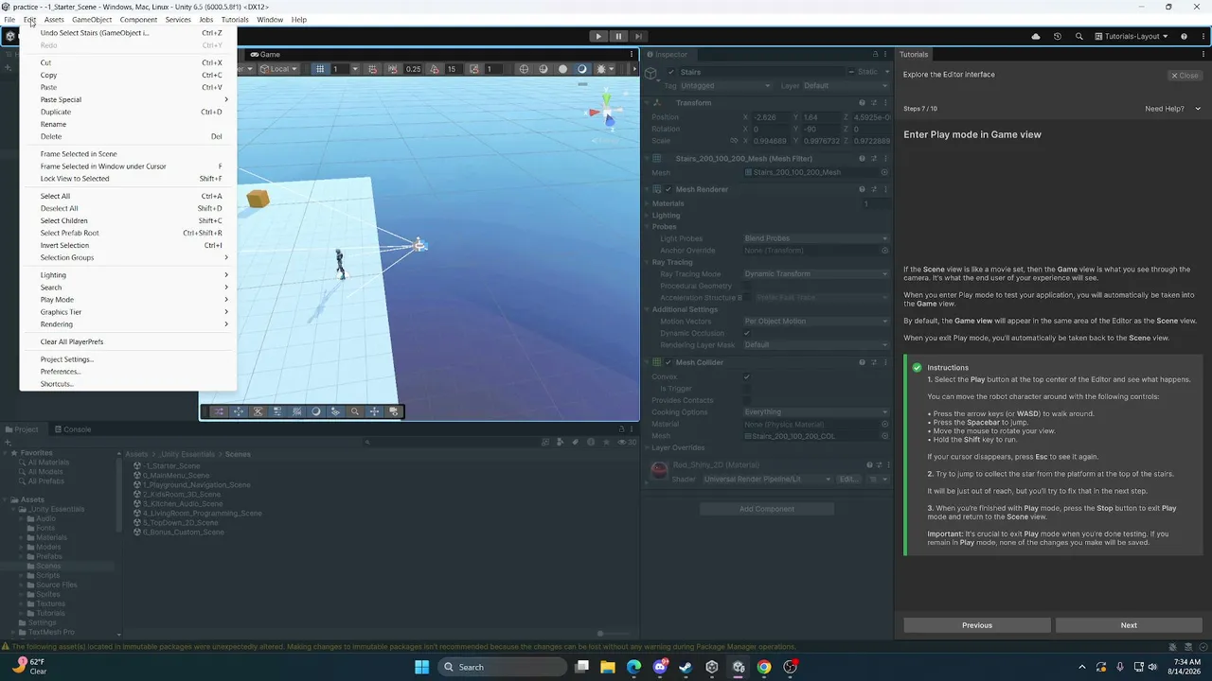Switch to the Console tab

72,429
